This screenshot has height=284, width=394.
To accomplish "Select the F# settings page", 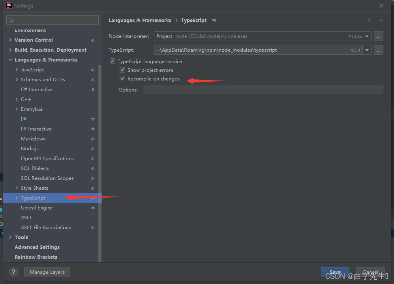I will (24, 119).
